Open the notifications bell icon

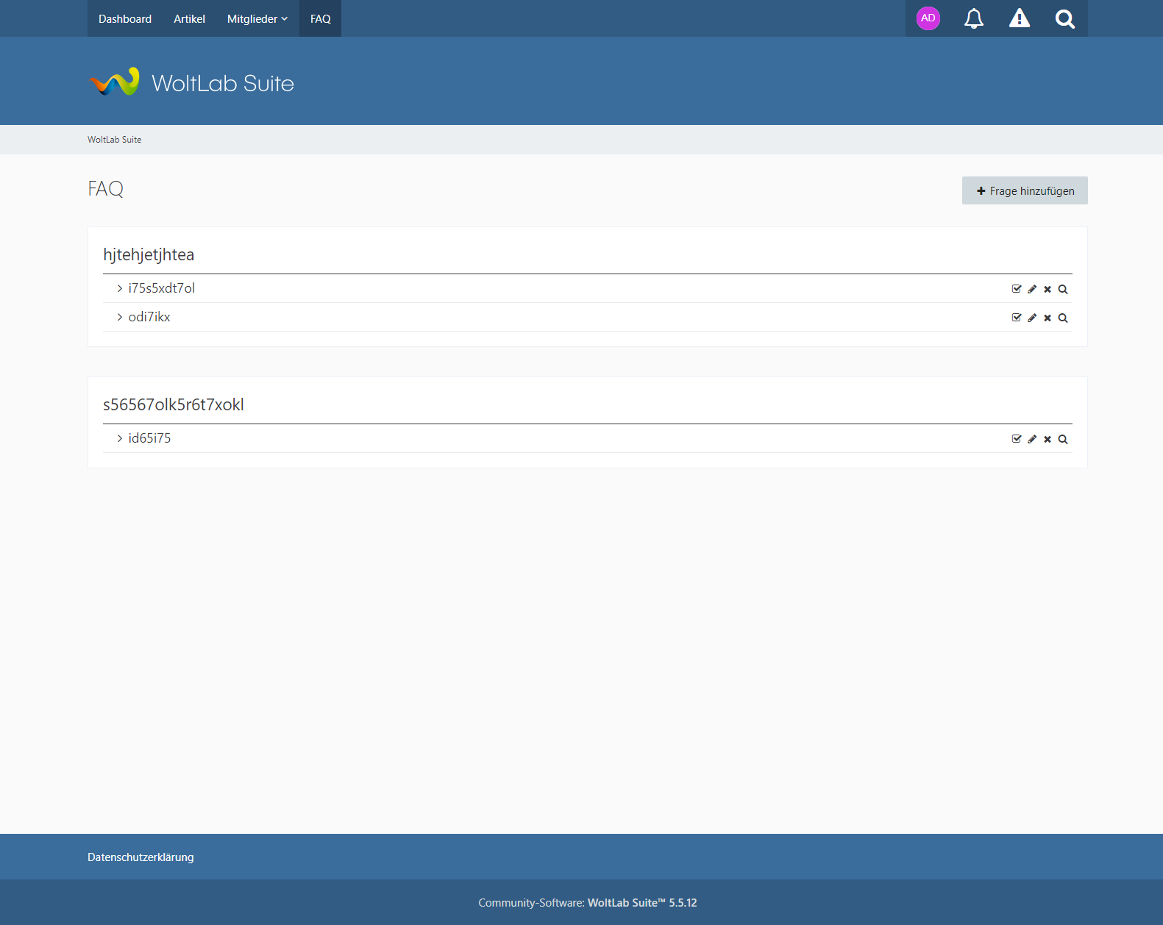click(973, 18)
